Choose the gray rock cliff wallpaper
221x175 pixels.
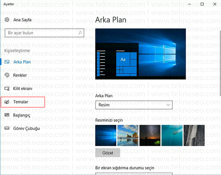(x=194, y=135)
